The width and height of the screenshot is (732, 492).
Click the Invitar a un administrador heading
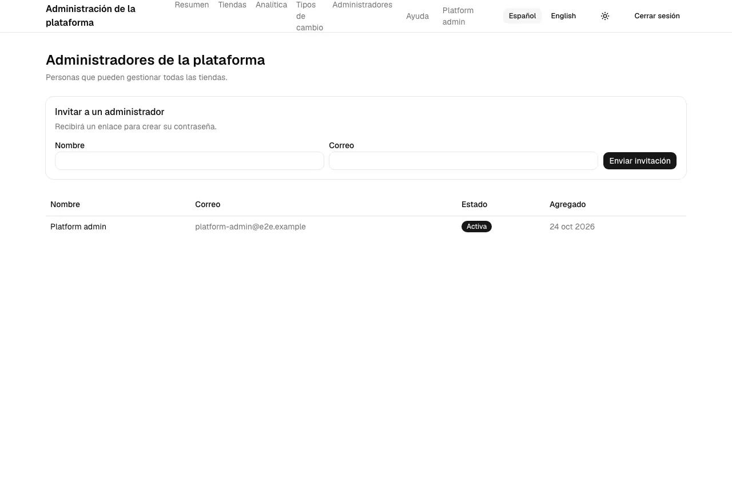tap(110, 112)
